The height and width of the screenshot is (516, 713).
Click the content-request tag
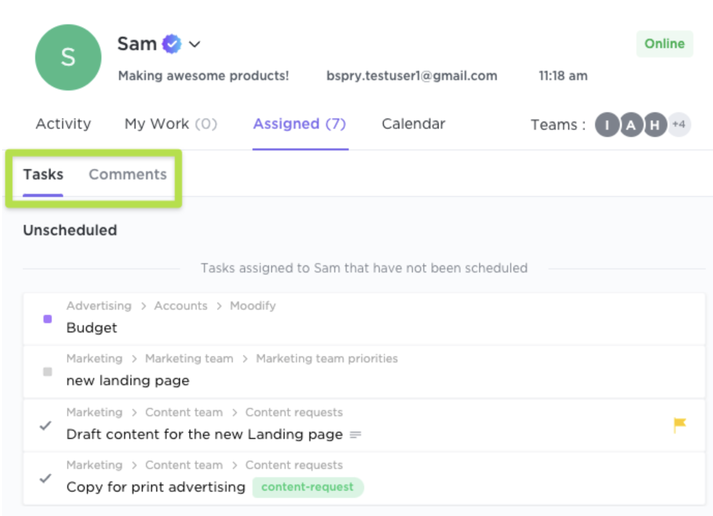tap(307, 487)
